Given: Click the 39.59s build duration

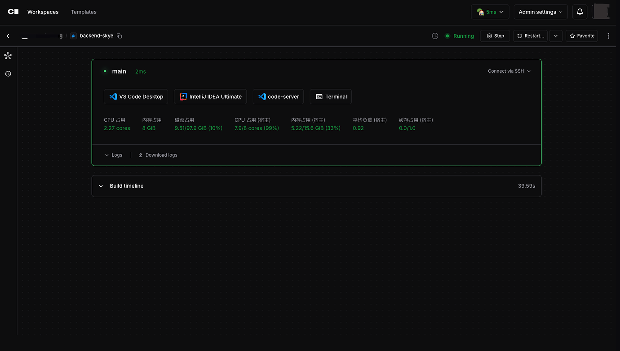Looking at the screenshot, I should pyautogui.click(x=527, y=186).
